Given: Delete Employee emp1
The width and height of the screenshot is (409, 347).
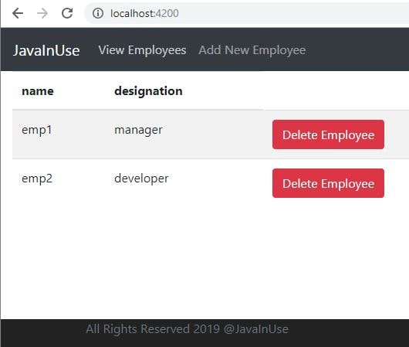Looking at the screenshot, I should (x=328, y=134).
